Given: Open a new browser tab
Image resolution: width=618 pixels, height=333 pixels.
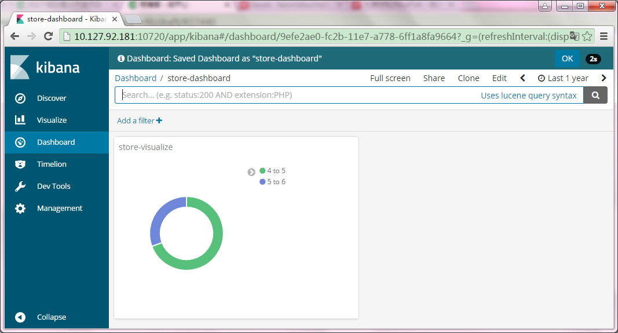Looking at the screenshot, I should tap(133, 19).
